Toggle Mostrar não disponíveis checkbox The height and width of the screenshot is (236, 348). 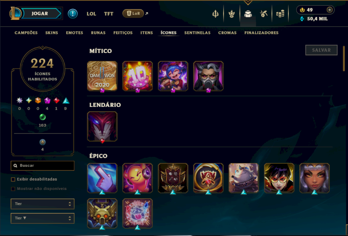tap(13, 189)
